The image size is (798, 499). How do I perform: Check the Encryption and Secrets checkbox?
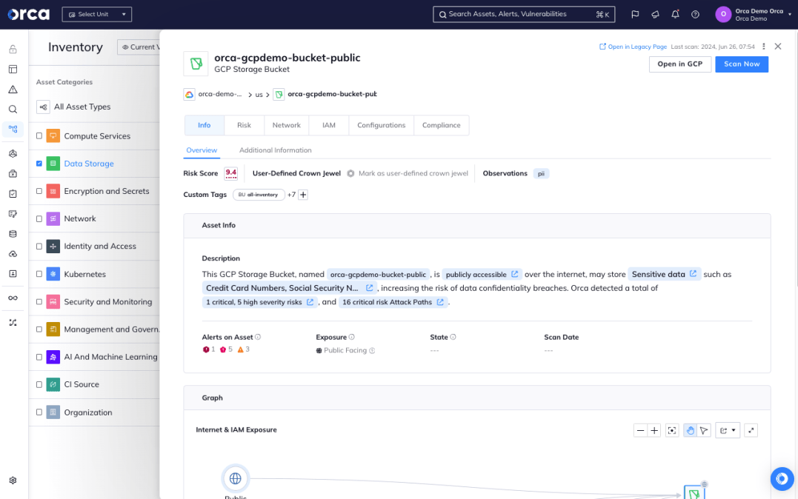pos(39,191)
